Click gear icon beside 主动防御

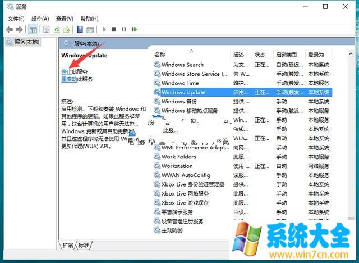pos(157,230)
